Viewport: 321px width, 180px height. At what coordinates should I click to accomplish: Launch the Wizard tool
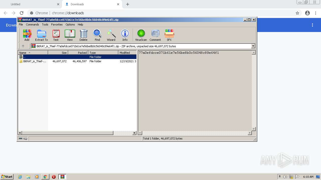(x=111, y=35)
